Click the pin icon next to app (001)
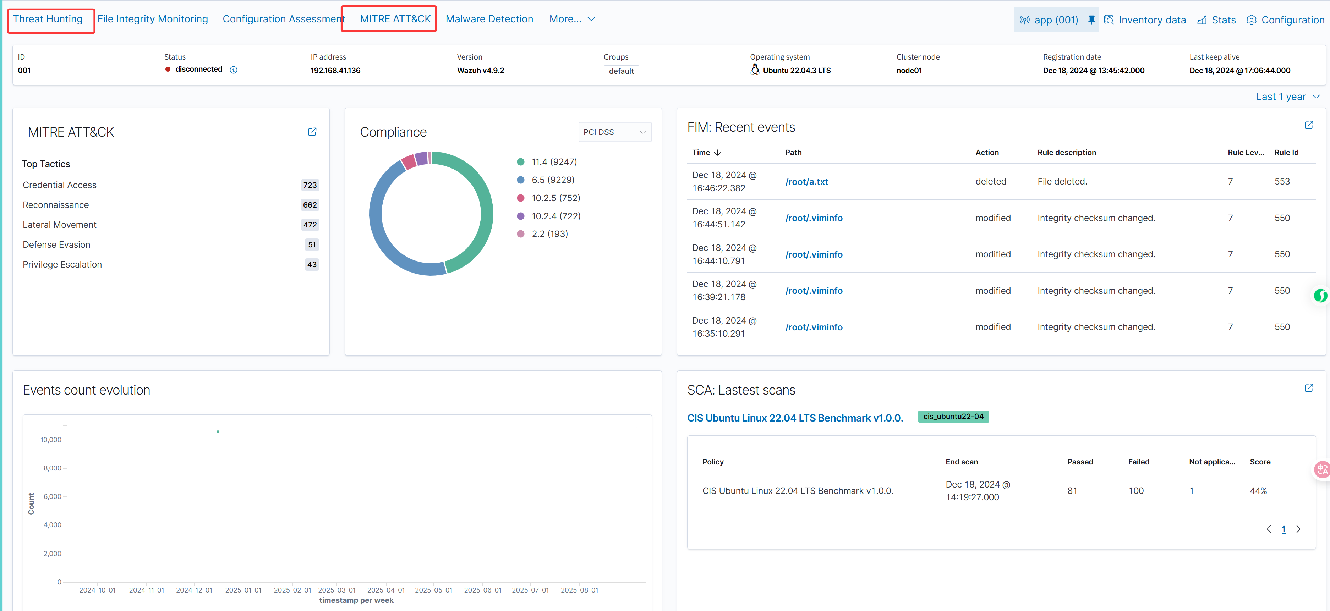The height and width of the screenshot is (611, 1330). coord(1091,20)
